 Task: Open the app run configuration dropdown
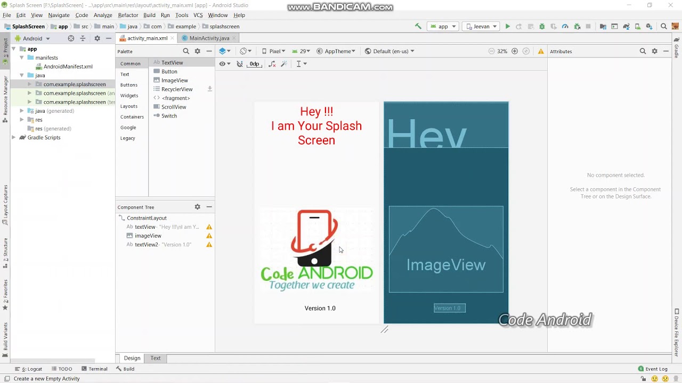click(443, 26)
